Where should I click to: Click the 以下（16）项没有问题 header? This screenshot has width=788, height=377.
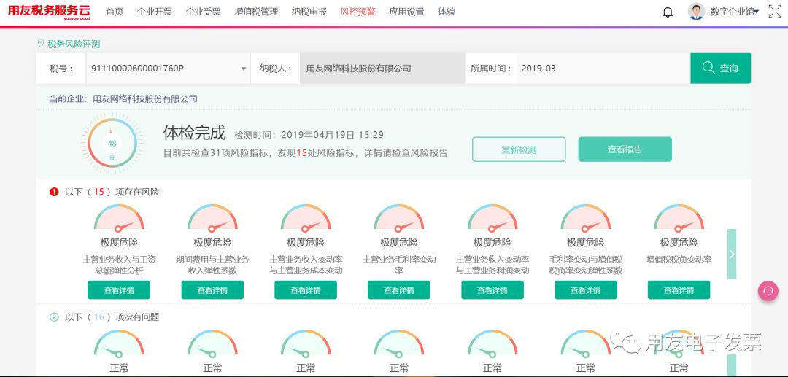(x=112, y=317)
